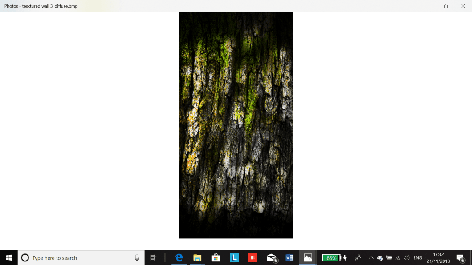Image resolution: width=472 pixels, height=265 pixels.
Task: Open the Mail app showing 5 notifications
Action: click(271, 257)
